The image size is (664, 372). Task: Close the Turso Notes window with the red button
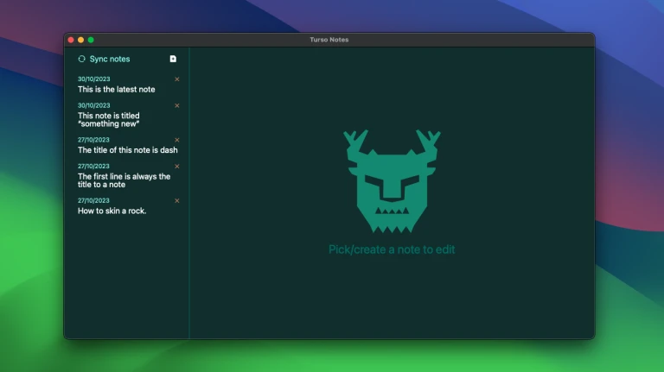71,40
